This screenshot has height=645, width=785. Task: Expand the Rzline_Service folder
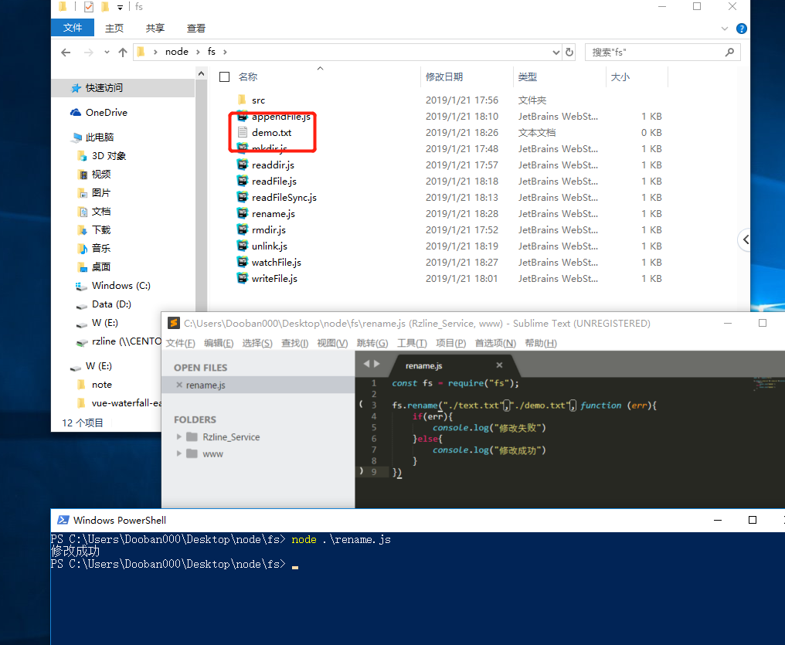click(178, 437)
